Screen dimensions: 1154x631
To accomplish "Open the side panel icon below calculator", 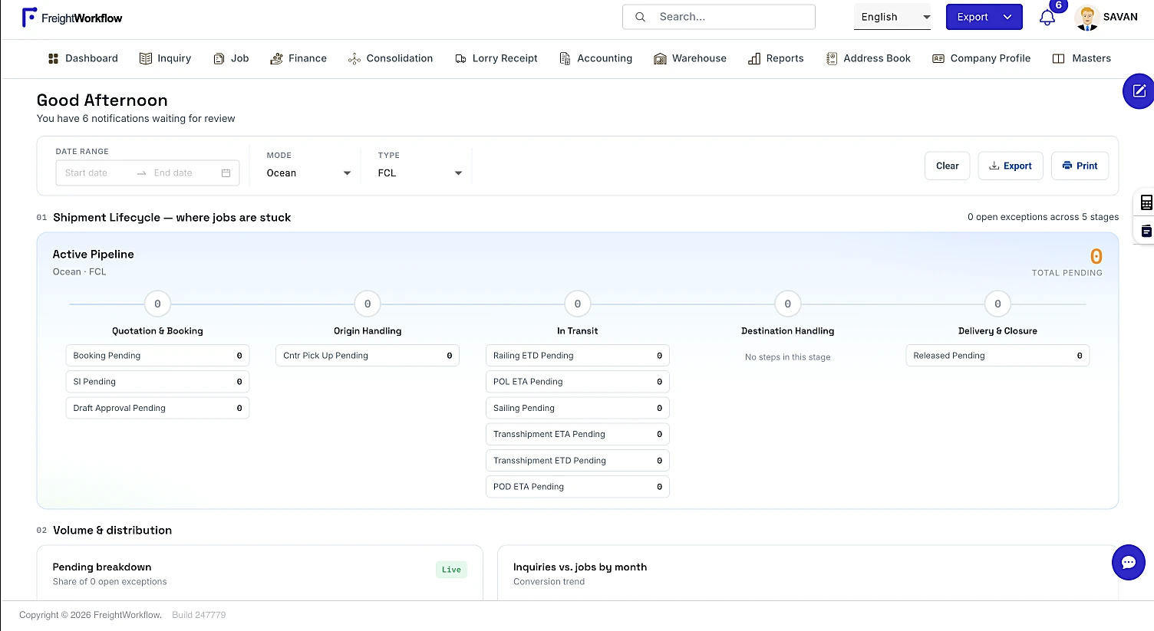I will coord(1146,231).
